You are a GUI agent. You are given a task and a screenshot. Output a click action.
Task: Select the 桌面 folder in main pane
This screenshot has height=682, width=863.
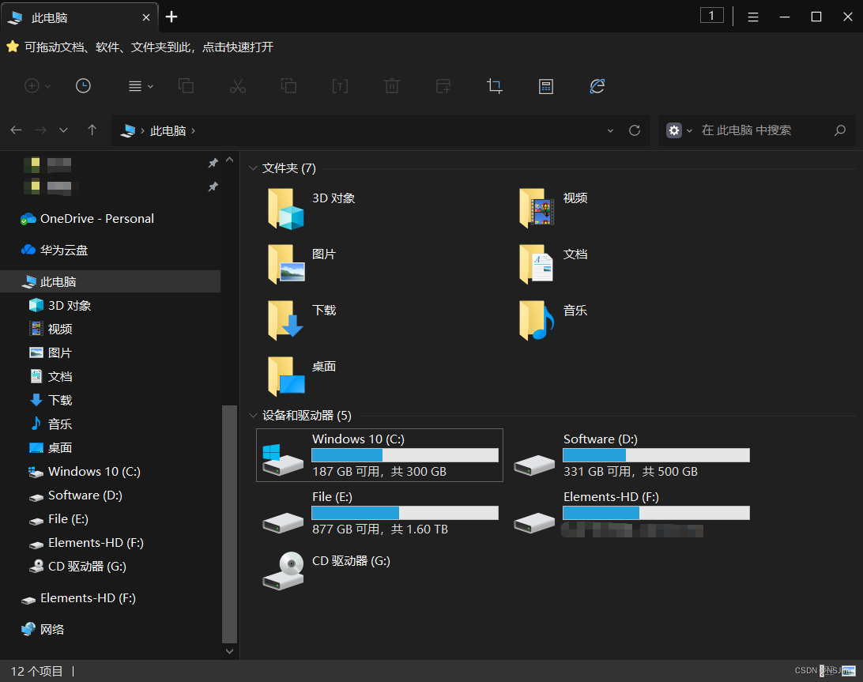tap(302, 377)
